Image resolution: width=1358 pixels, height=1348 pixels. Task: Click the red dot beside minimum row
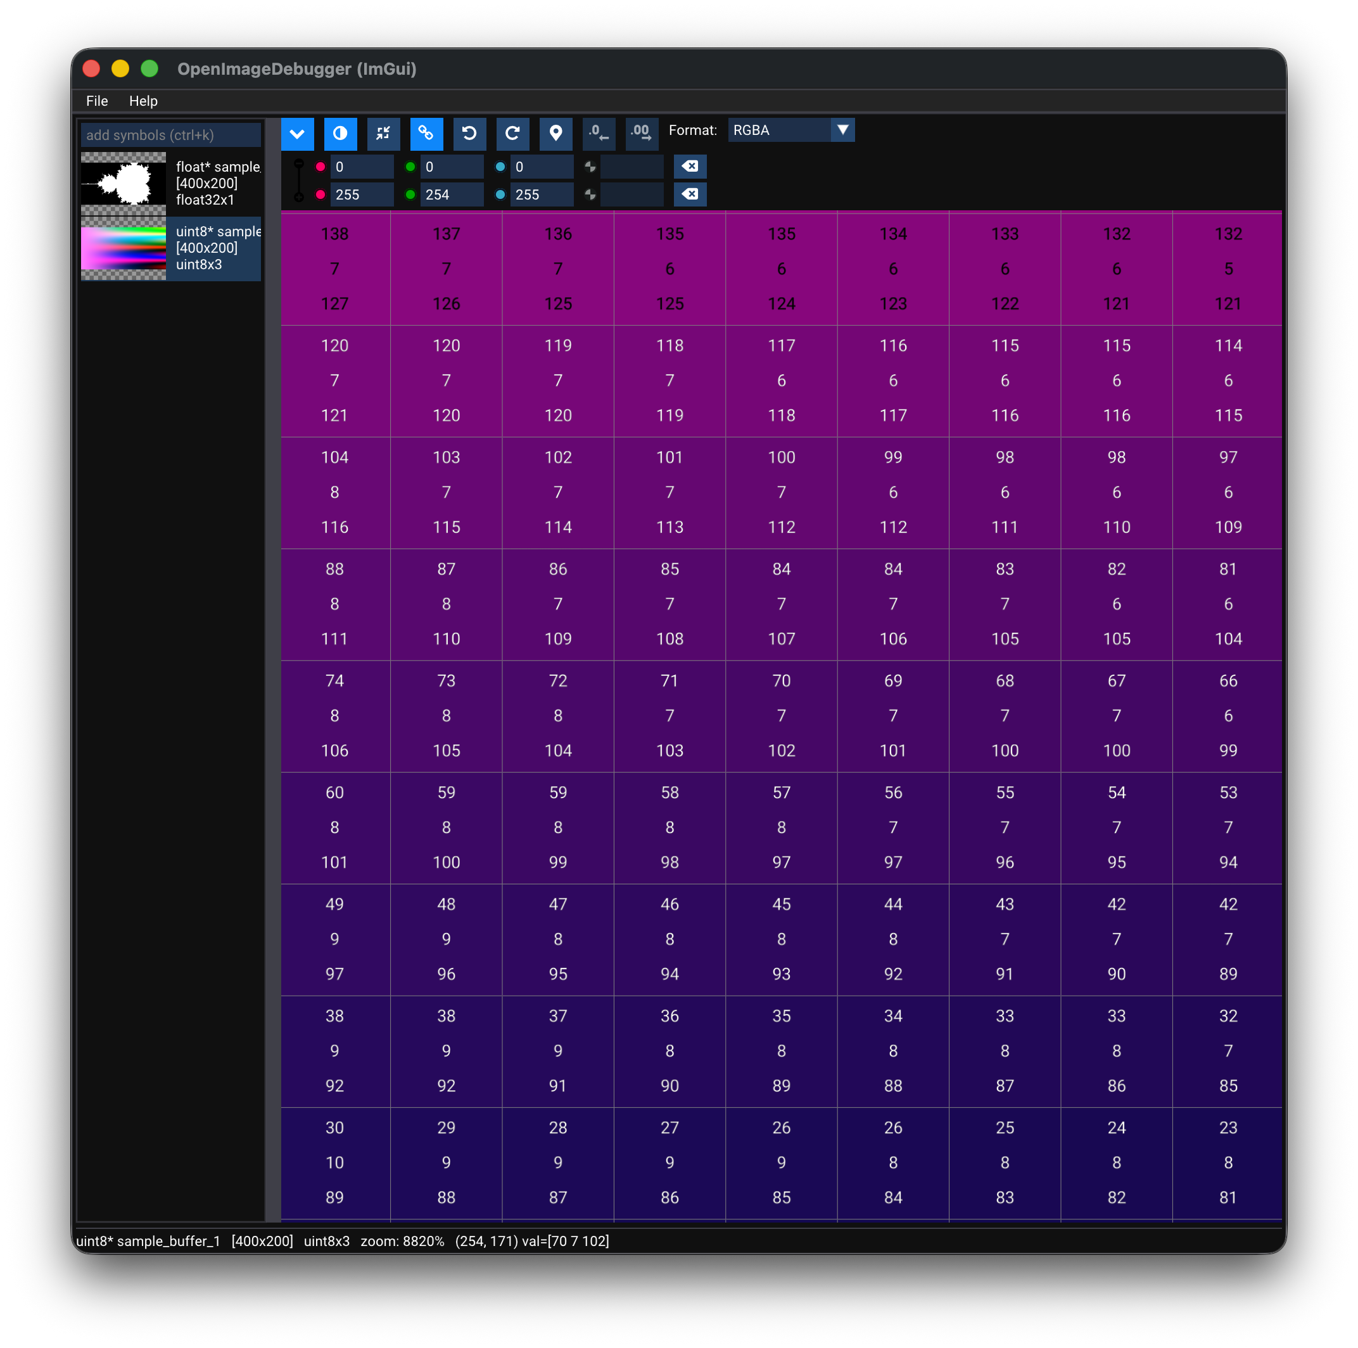point(320,167)
